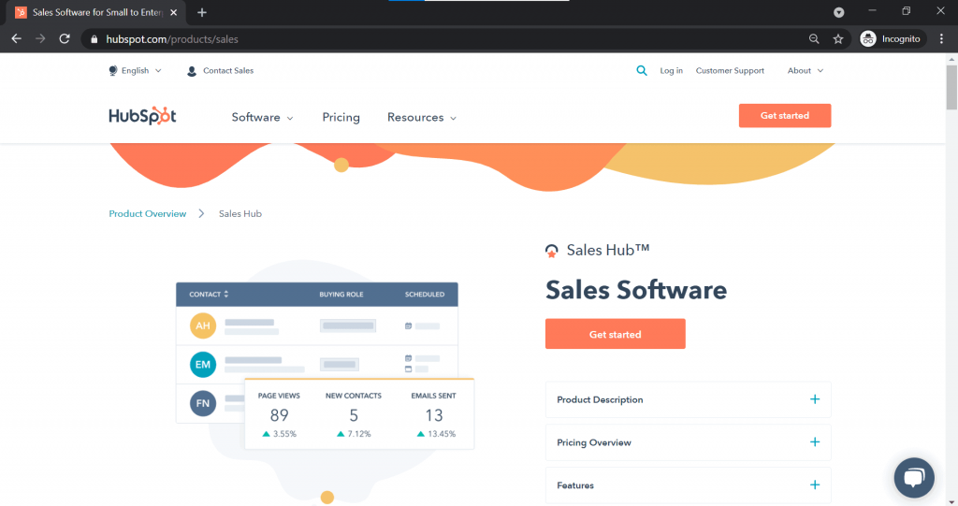The width and height of the screenshot is (958, 506).
Task: Click the browser zoom magnifier icon
Action: (x=814, y=39)
